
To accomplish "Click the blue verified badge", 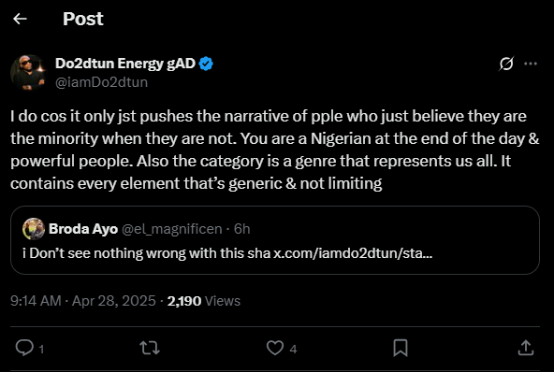I will click(x=206, y=64).
